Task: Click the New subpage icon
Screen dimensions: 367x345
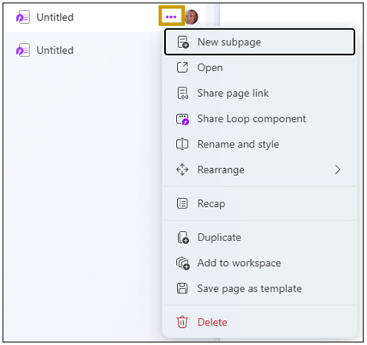Action: coord(183,42)
